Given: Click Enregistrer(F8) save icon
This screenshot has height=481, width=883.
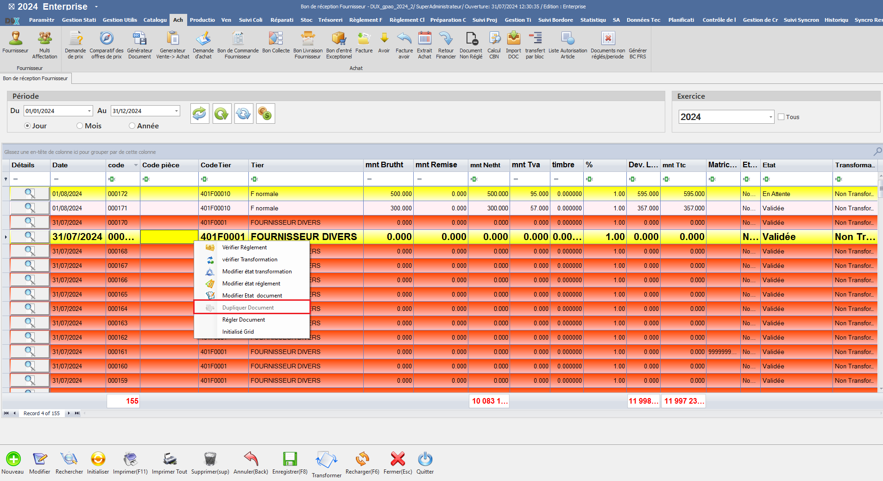Looking at the screenshot, I should tap(290, 462).
